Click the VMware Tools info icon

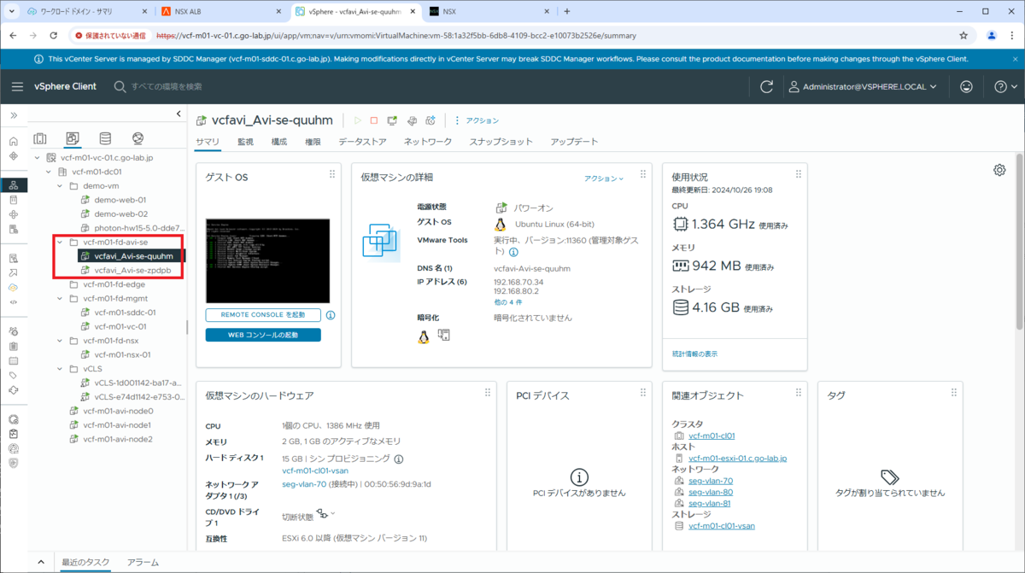(x=513, y=253)
